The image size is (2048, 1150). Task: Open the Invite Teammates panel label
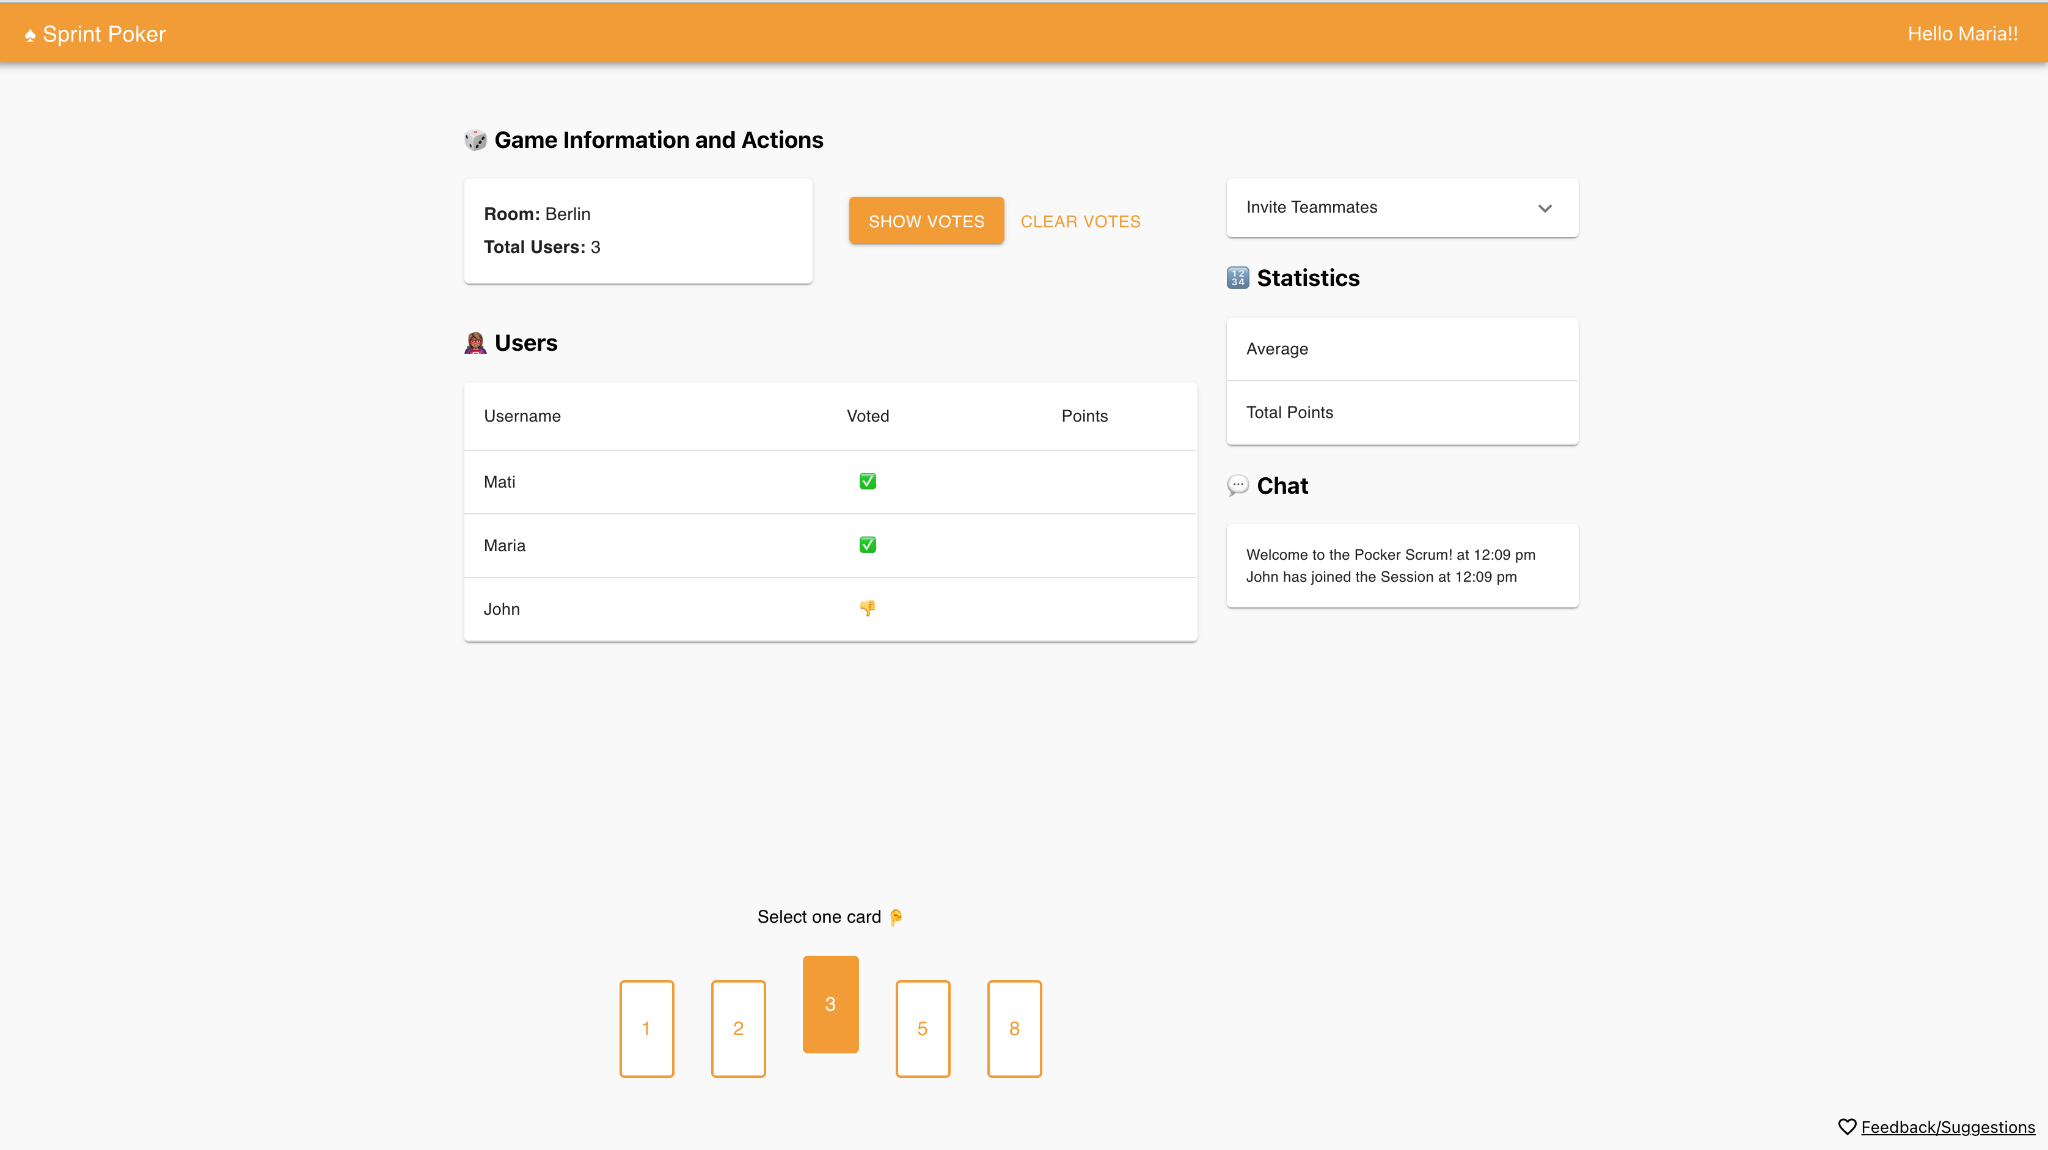tap(1311, 208)
